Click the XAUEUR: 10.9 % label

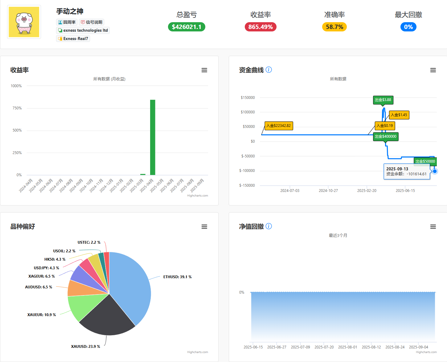(x=42, y=315)
